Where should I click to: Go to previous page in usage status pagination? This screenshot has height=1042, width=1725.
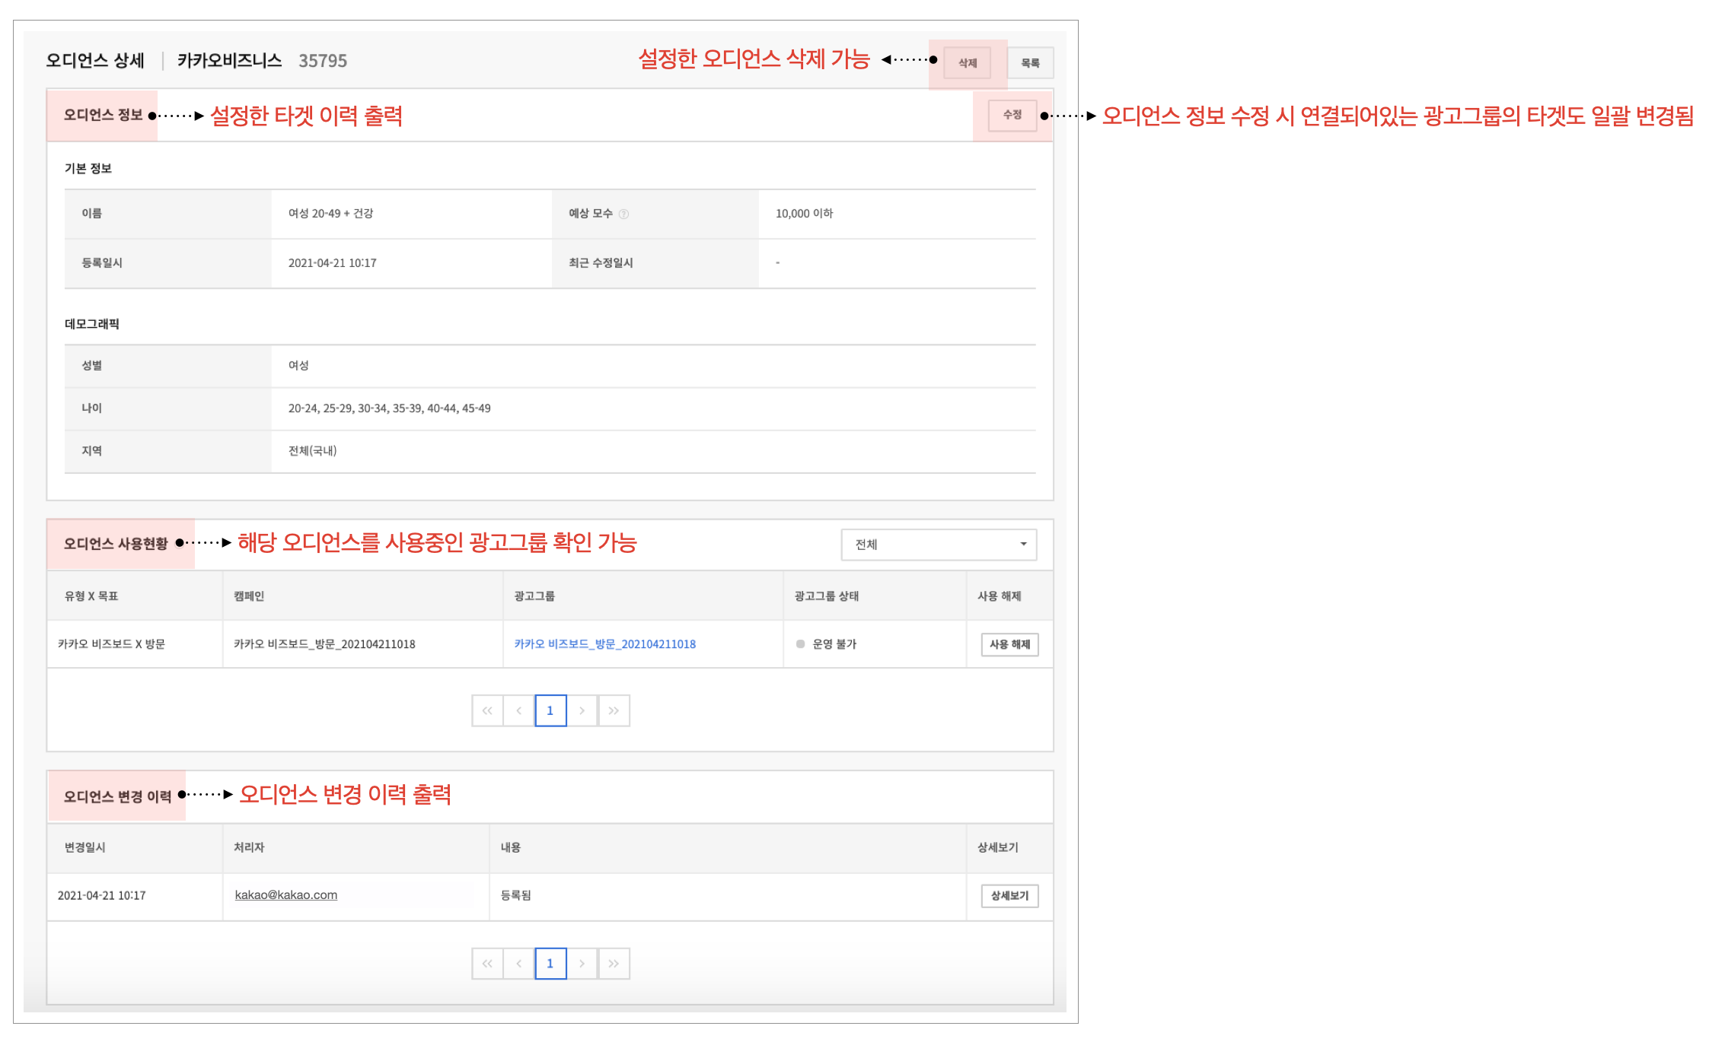coord(519,710)
